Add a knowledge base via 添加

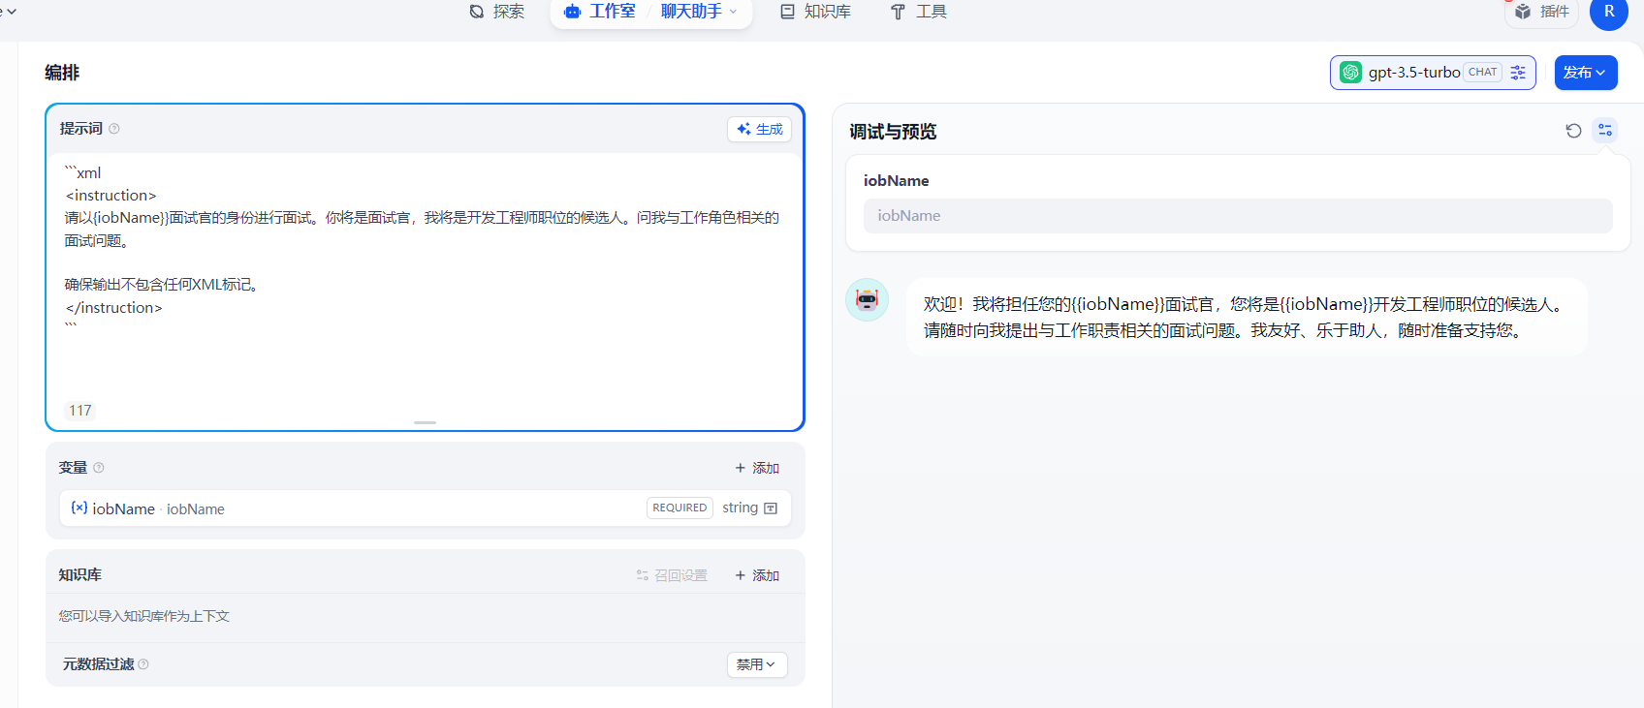pos(757,575)
